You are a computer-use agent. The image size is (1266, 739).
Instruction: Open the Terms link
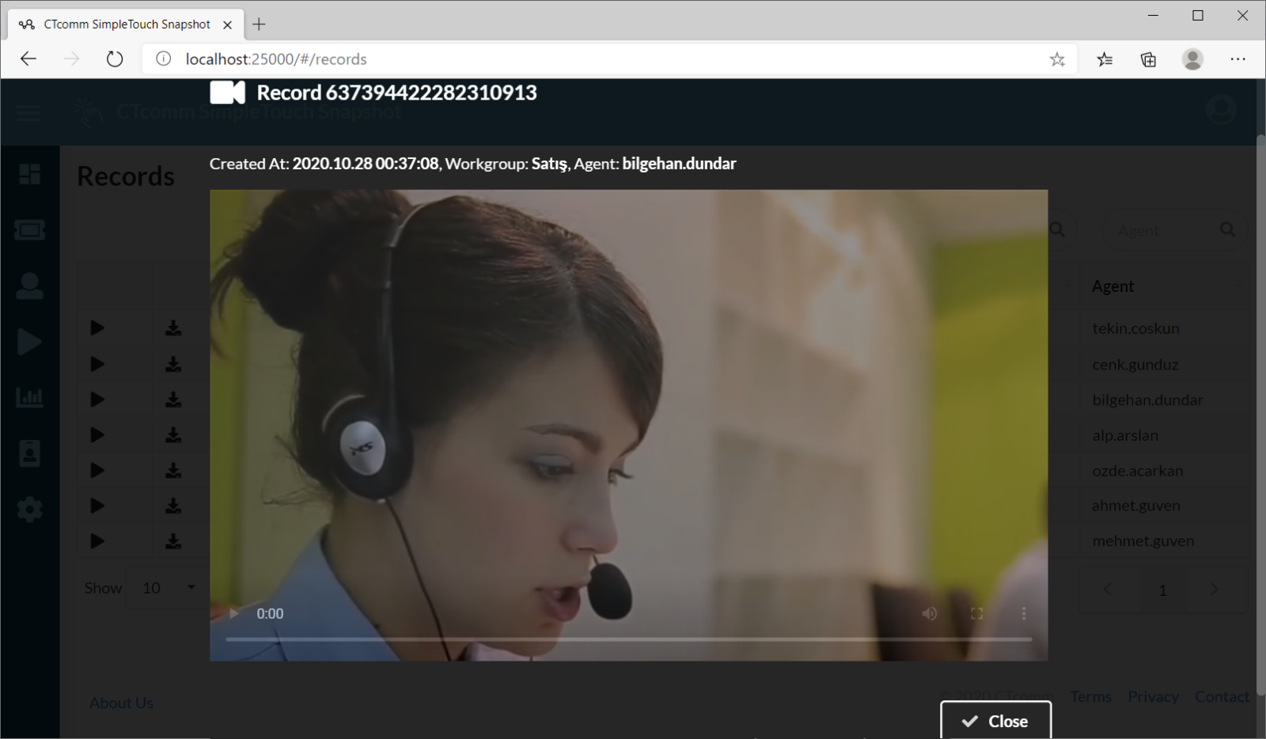(x=1090, y=696)
